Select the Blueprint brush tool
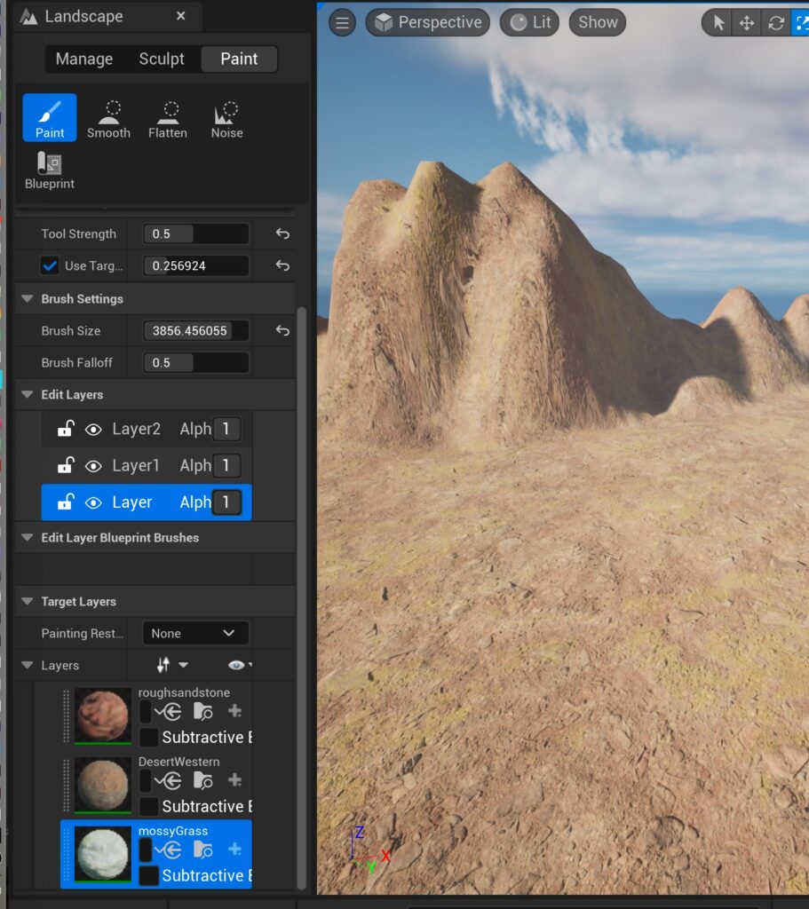The image size is (809, 909). 50,170
